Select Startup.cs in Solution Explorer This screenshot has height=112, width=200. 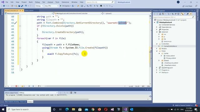(x=165, y=72)
